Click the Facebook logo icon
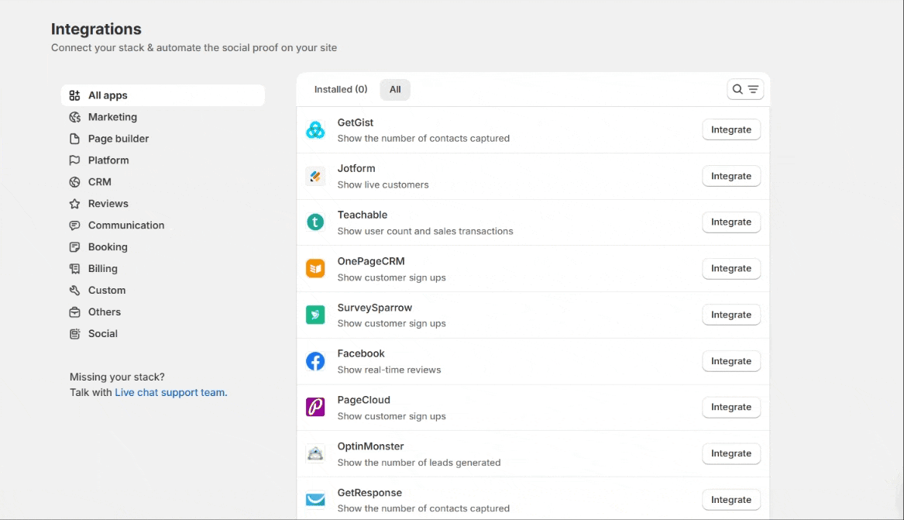Image resolution: width=904 pixels, height=520 pixels. (x=315, y=361)
